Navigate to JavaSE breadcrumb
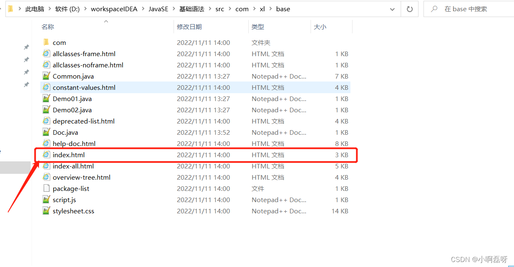514x267 pixels. (159, 9)
